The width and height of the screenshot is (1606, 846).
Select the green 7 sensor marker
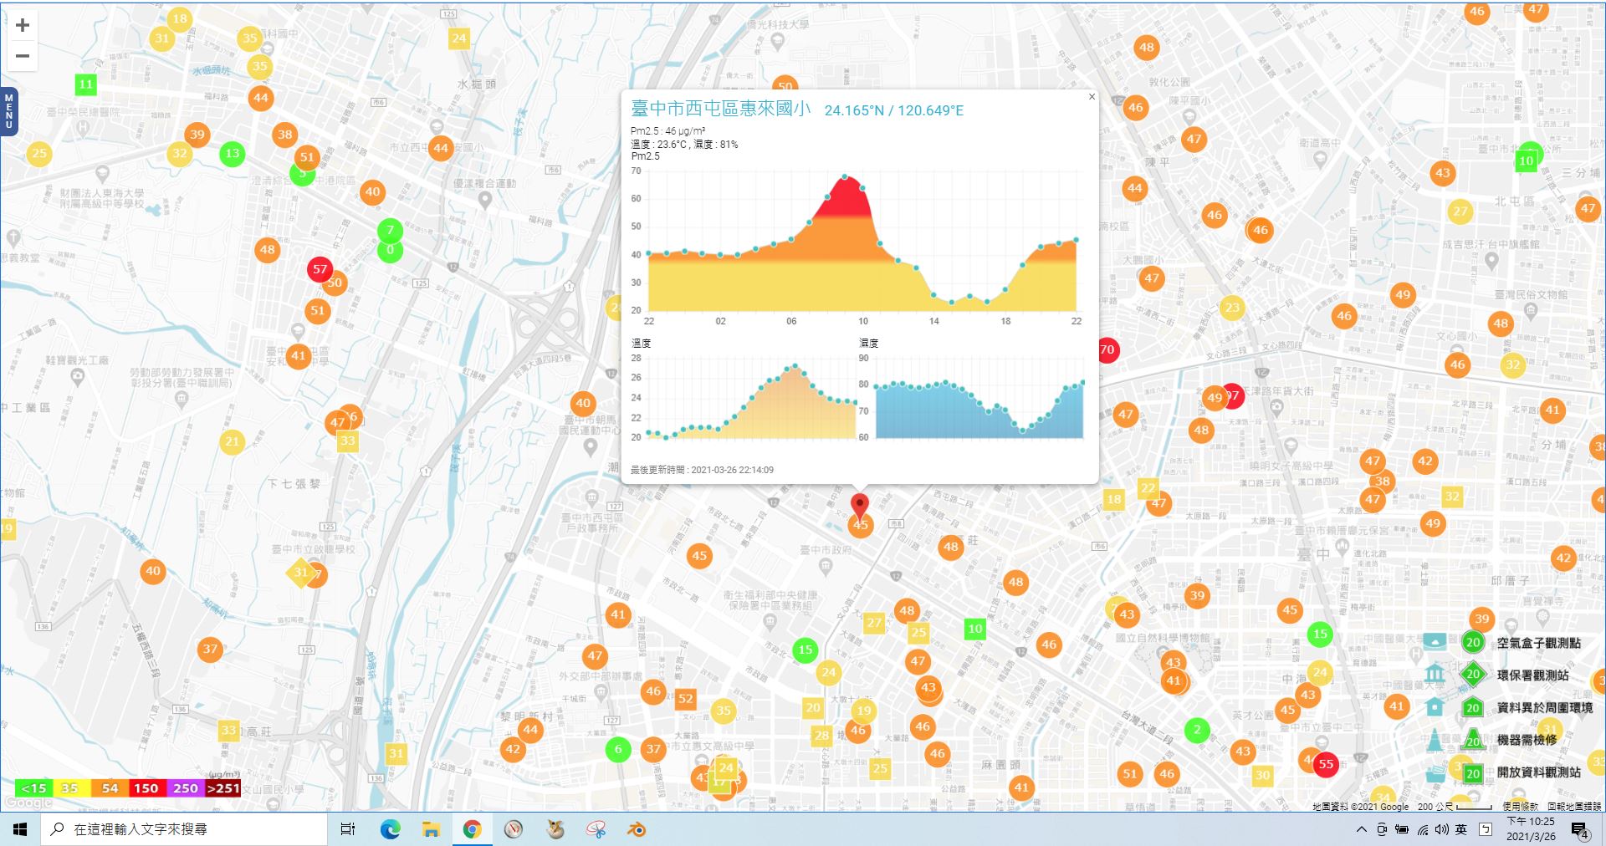pos(390,230)
